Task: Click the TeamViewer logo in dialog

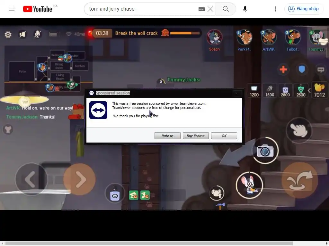Action: pyautogui.click(x=98, y=110)
